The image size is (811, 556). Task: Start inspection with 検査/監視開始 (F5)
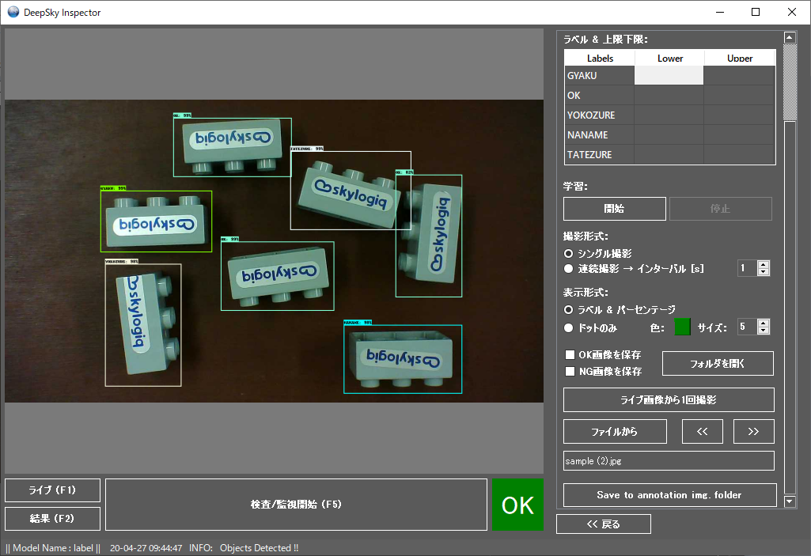[297, 505]
